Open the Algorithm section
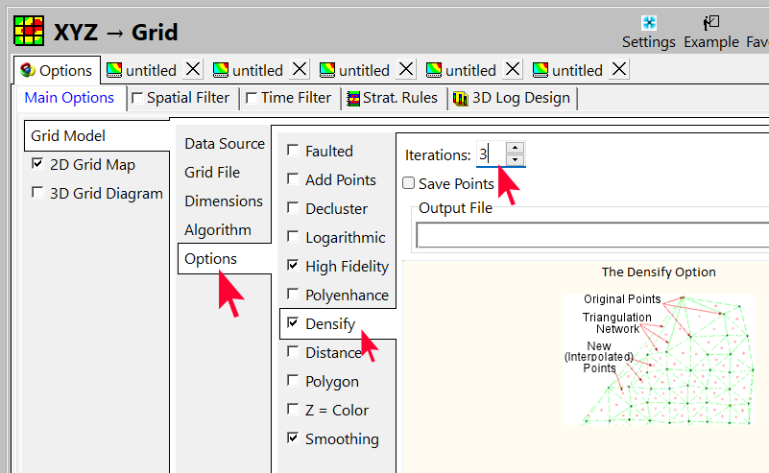769x473 pixels. 218,230
